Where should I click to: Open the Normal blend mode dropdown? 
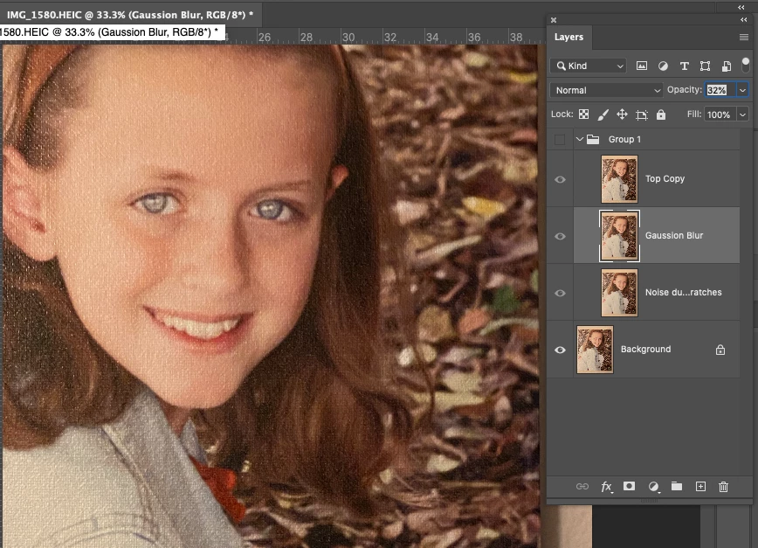click(606, 90)
